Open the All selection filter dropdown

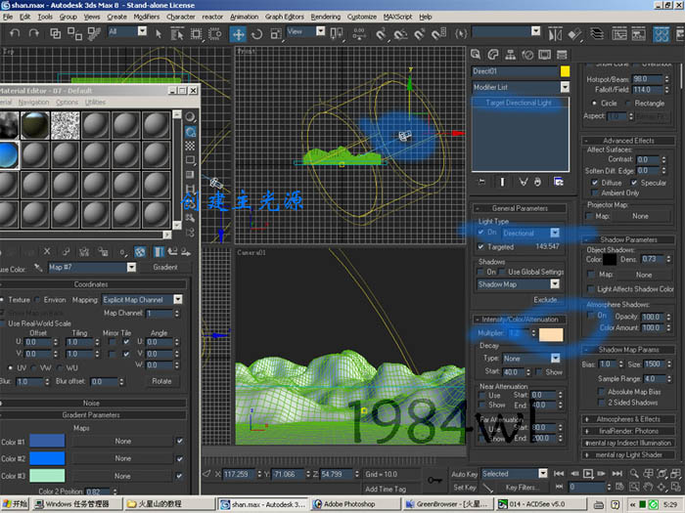tap(143, 31)
